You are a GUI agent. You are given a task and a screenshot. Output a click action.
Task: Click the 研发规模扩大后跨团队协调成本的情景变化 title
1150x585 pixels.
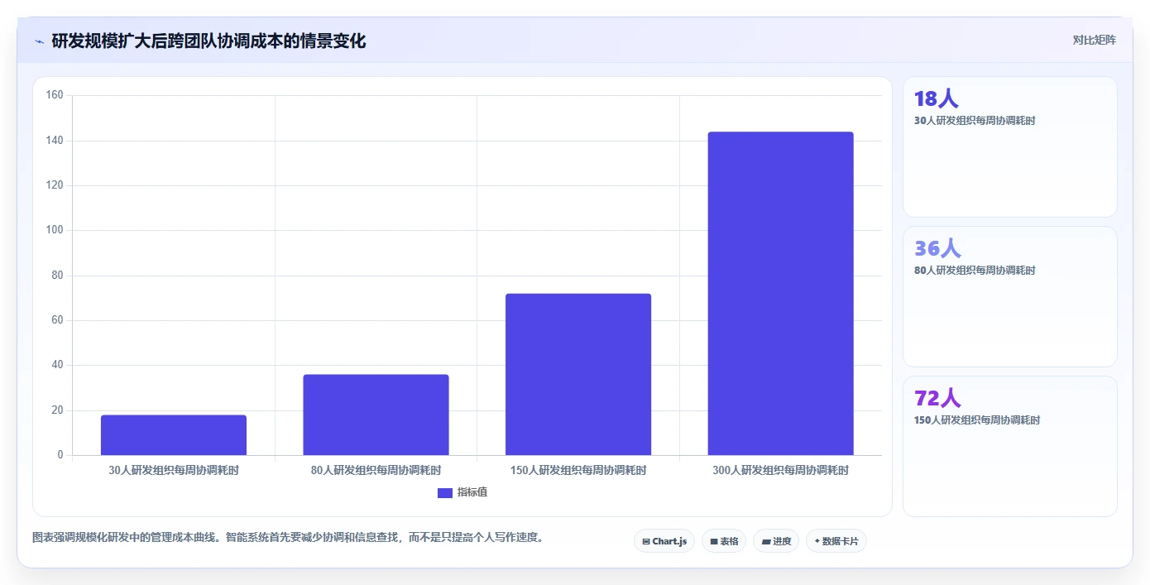click(x=208, y=41)
